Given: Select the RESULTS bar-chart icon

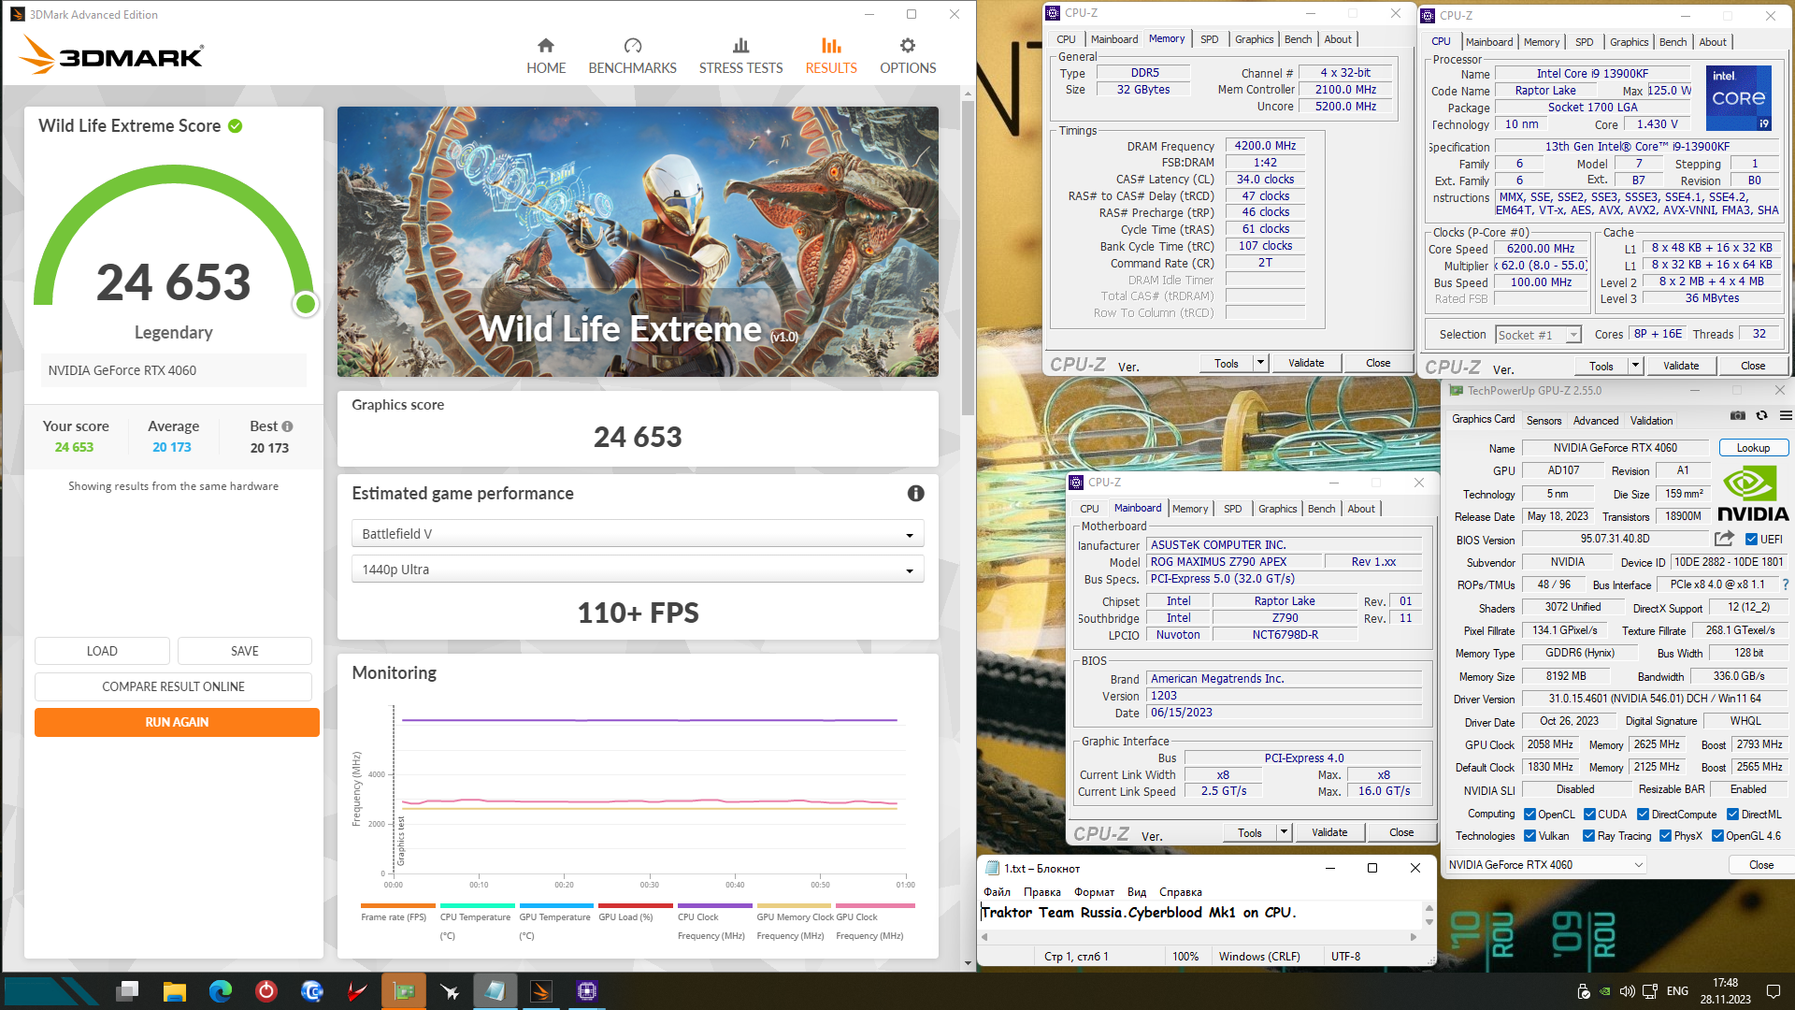Looking at the screenshot, I should [831, 46].
